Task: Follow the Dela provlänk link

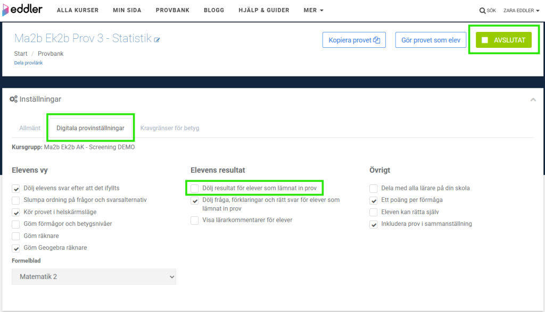Action: (28, 63)
